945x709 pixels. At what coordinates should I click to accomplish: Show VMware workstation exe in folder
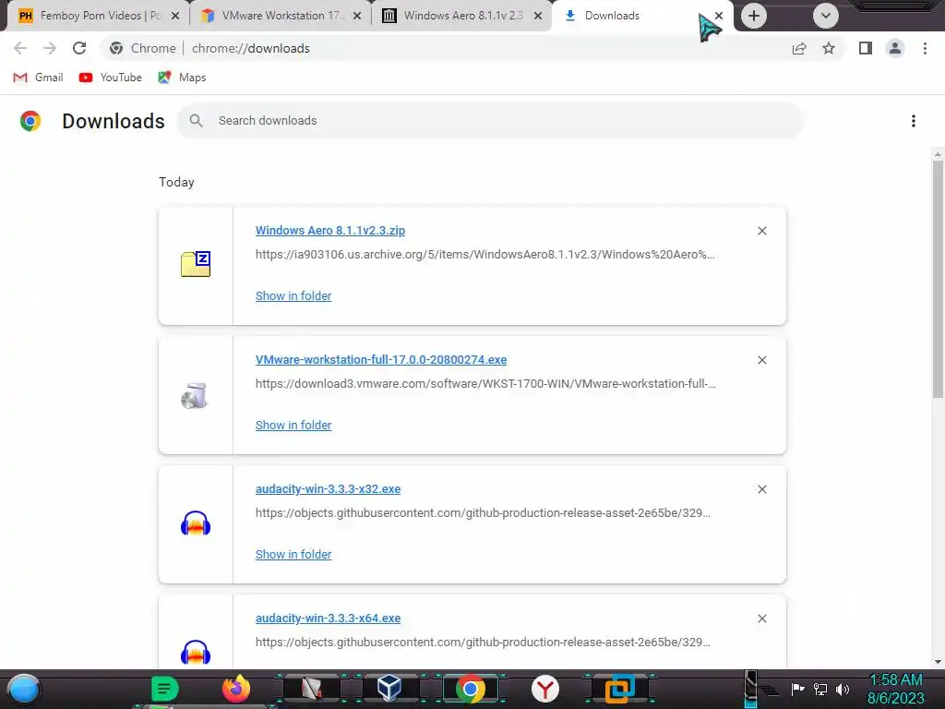coord(293,425)
